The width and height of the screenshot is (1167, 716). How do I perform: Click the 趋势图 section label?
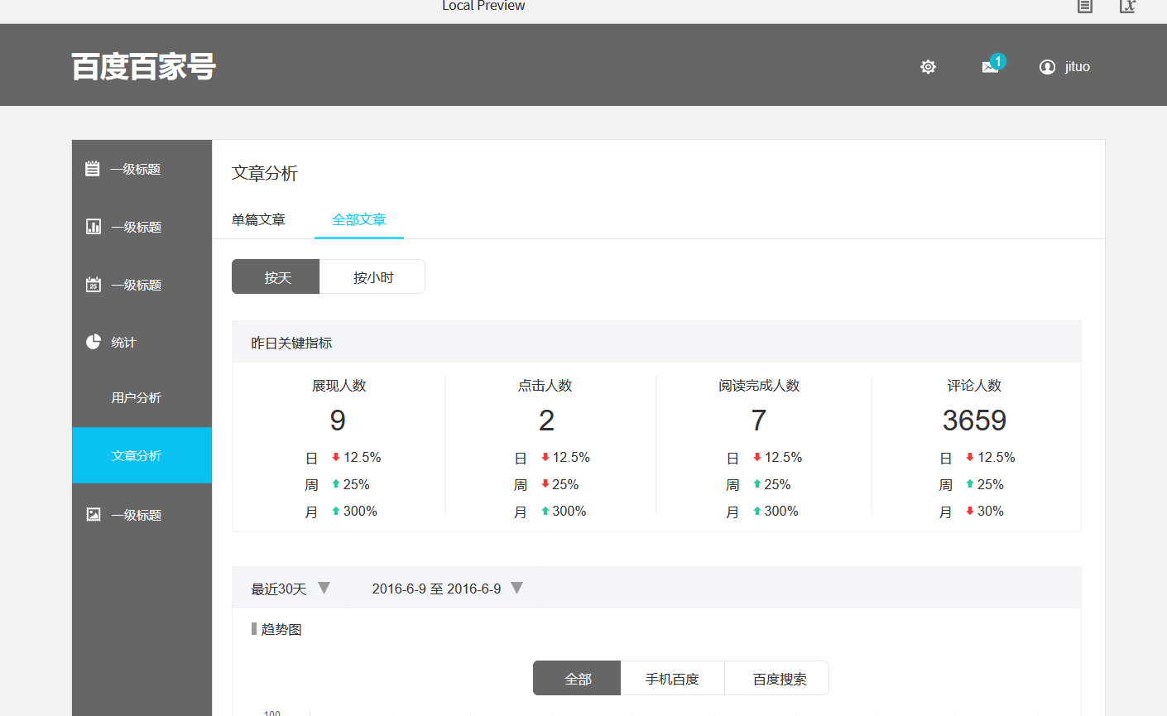[281, 629]
